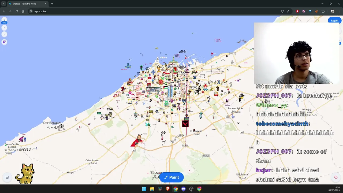This screenshot has width=343, height=193.
Task: Open File Explorer from the taskbar
Action: pyautogui.click(x=152, y=189)
